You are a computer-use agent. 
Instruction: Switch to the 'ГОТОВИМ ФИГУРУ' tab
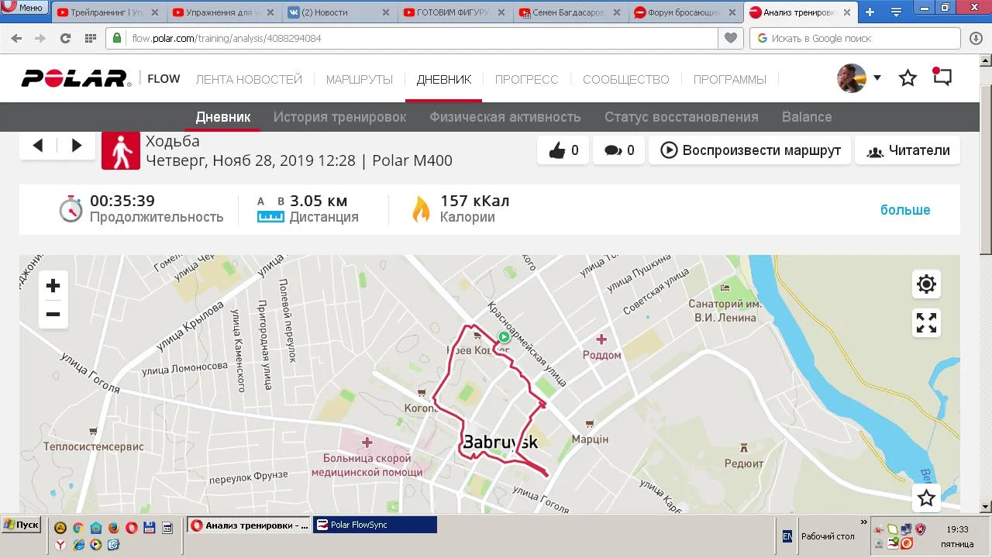[x=454, y=12]
